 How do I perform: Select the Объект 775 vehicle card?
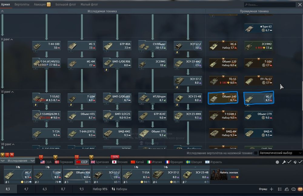152,133
